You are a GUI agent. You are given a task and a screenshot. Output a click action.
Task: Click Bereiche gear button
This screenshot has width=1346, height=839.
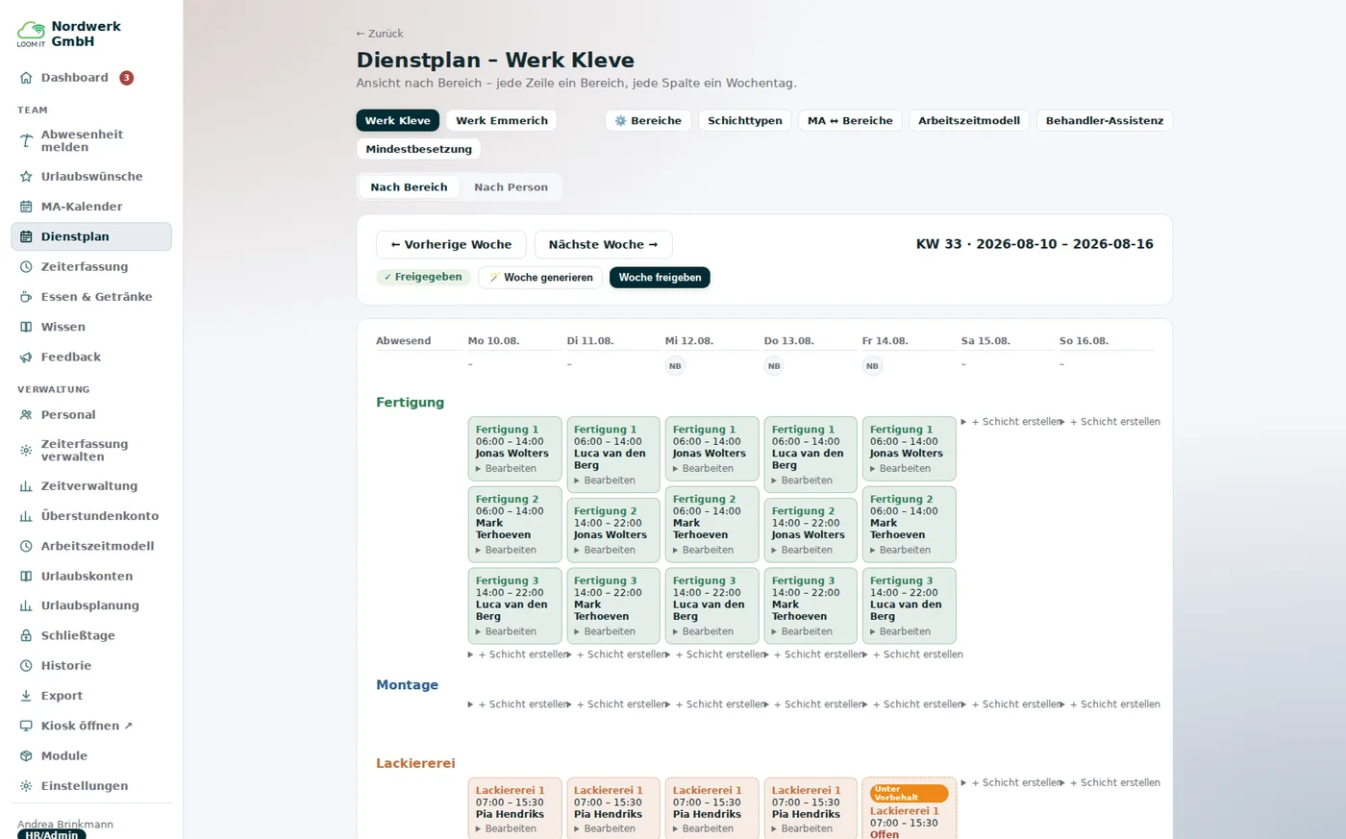click(648, 121)
